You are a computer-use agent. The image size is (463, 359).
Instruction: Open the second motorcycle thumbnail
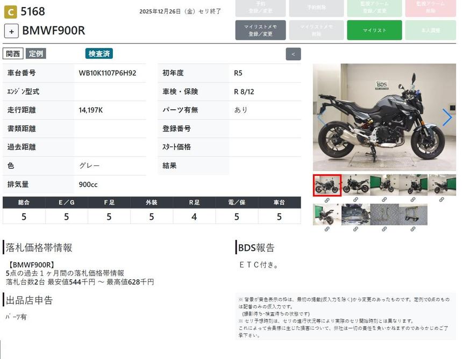356,185
